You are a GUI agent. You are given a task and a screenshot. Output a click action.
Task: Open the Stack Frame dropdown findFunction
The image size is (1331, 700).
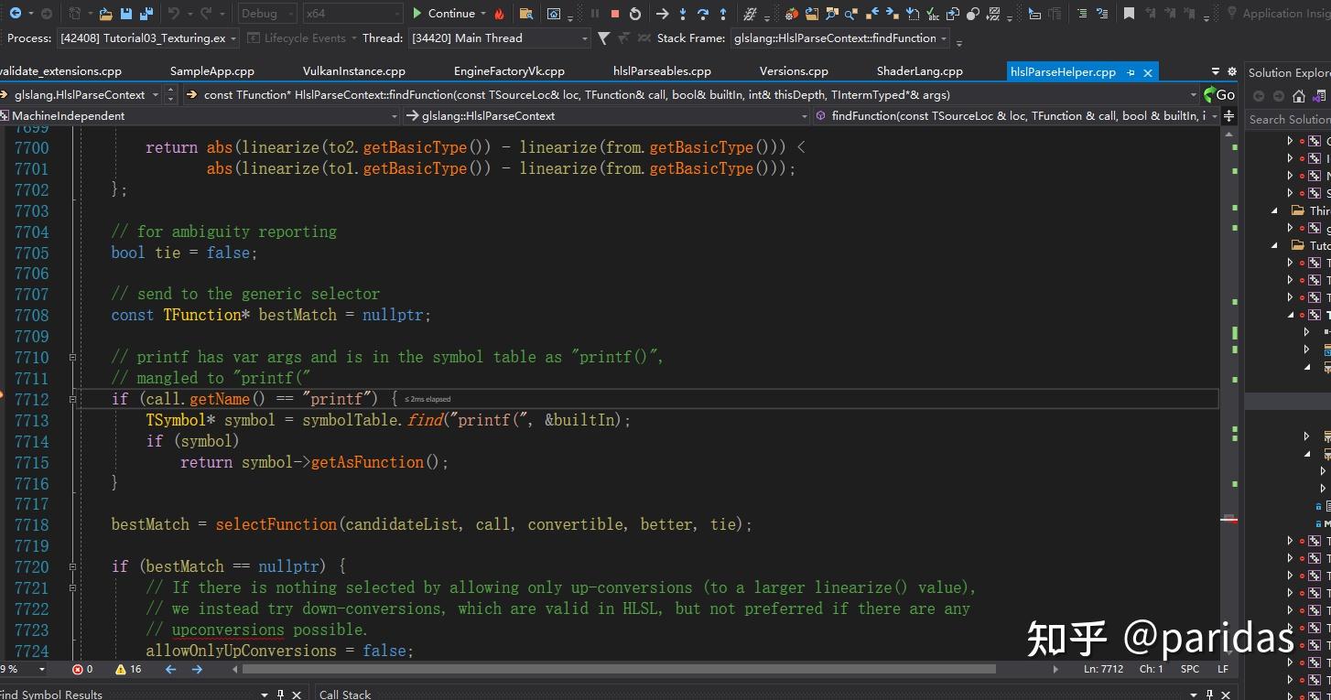click(x=841, y=38)
